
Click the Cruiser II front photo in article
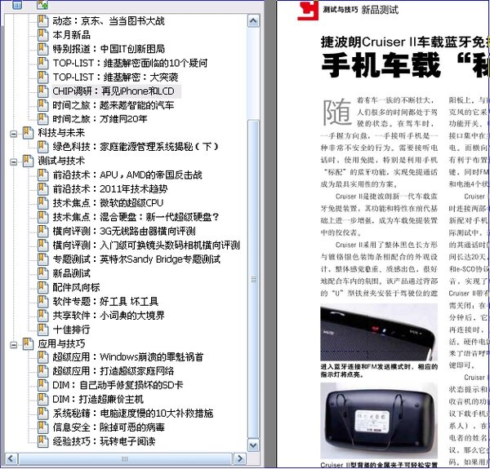coord(379,333)
